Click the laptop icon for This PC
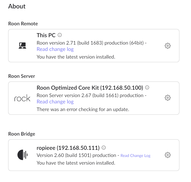 (22, 45)
